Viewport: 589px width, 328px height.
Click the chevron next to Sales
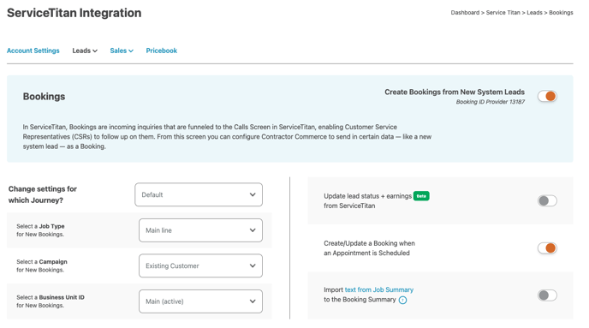click(x=131, y=51)
